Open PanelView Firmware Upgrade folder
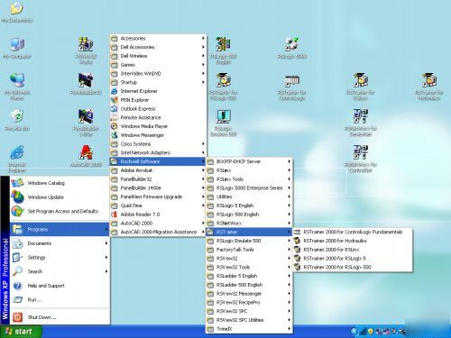Viewport: 451px width, 338px height. [x=158, y=196]
